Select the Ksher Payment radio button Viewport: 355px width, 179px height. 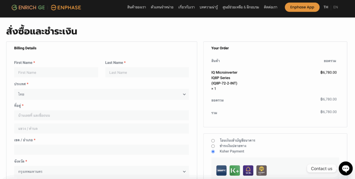(213, 152)
